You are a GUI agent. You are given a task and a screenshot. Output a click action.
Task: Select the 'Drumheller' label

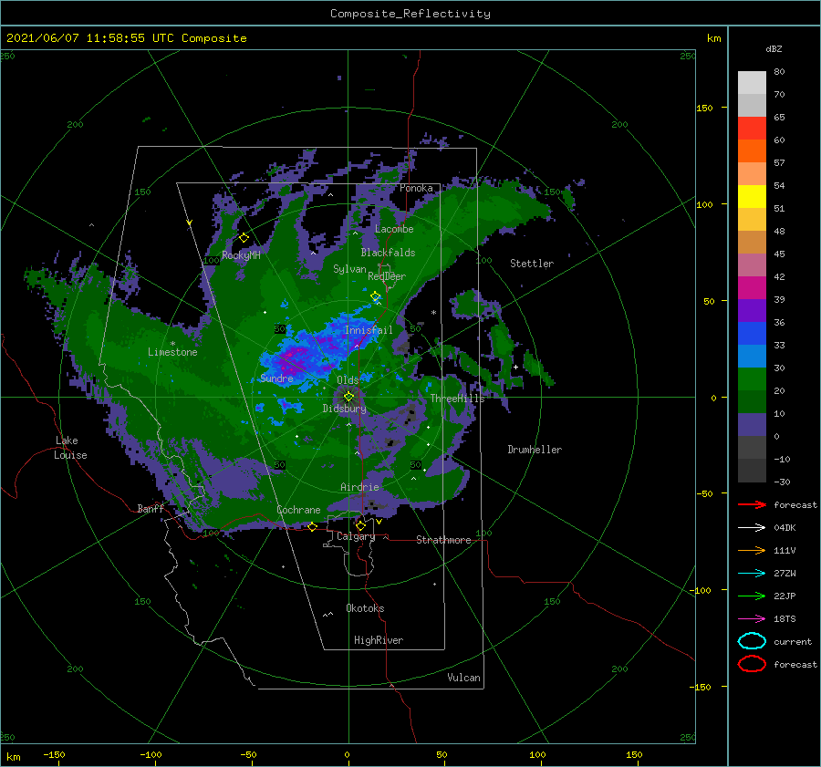[535, 450]
